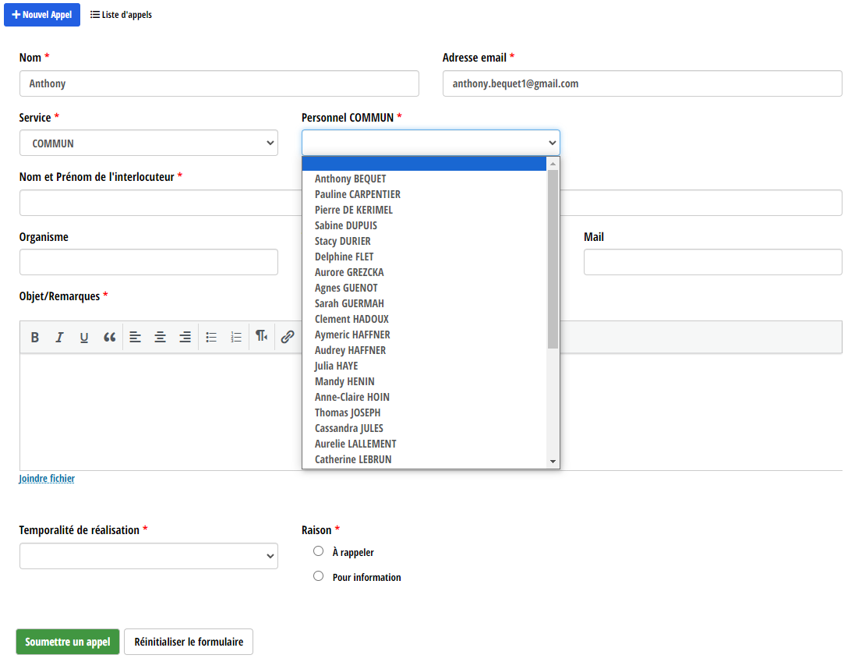862x662 pixels.
Task: Pick Thomas JOSEPH in the dropdown list
Action: (348, 412)
